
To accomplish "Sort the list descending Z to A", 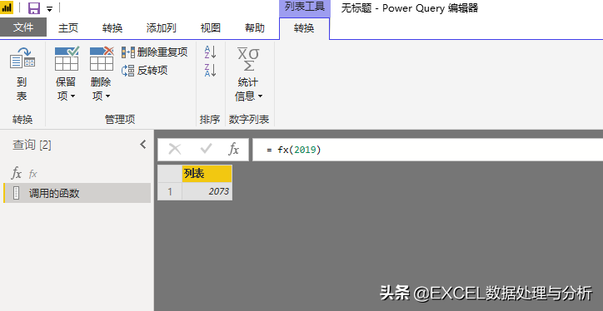I will 210,70.
